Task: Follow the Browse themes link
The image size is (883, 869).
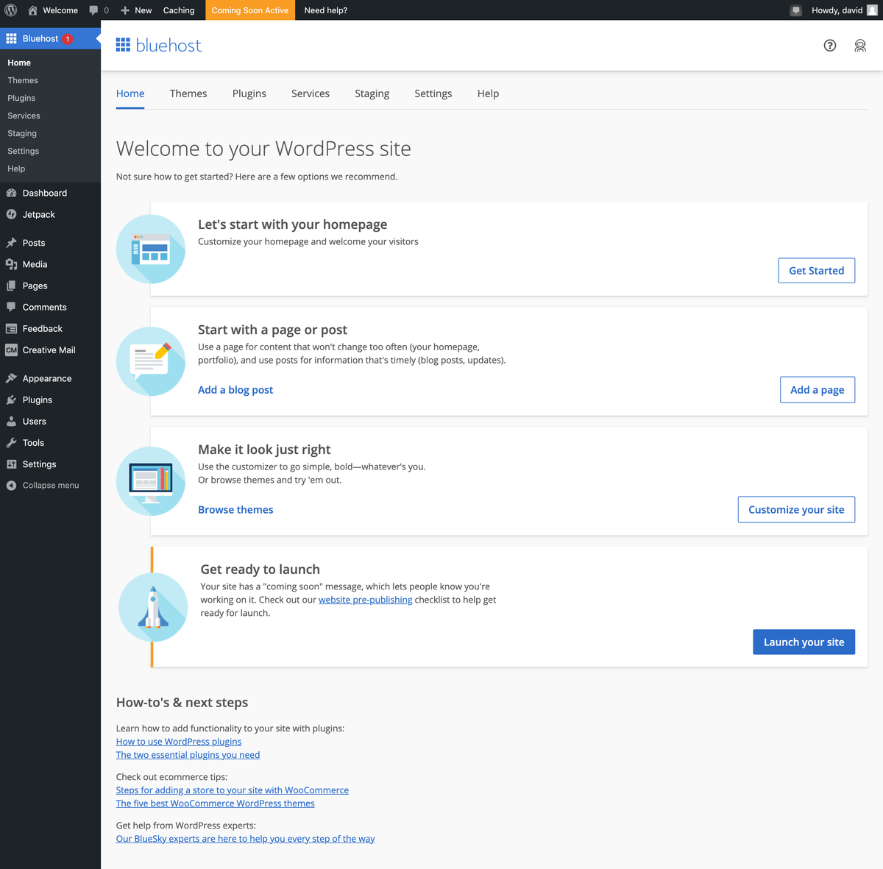Action: pyautogui.click(x=235, y=510)
